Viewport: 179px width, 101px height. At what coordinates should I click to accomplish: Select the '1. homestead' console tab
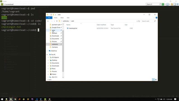click(x=7, y=4)
